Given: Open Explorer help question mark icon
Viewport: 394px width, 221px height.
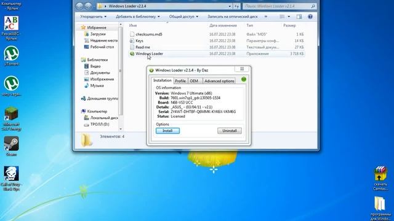Looking at the screenshot, I should pos(310,17).
